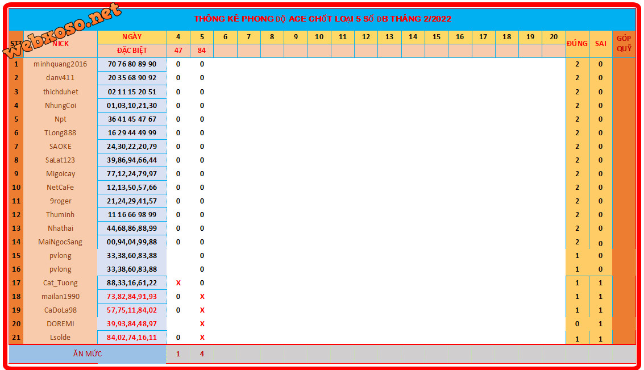Click the GÓP QUỸ column header
This screenshot has height=370, width=644.
point(624,44)
